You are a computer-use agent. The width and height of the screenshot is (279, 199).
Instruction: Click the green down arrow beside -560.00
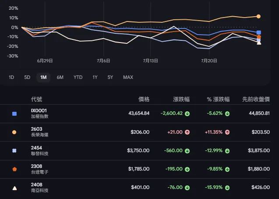187,151
